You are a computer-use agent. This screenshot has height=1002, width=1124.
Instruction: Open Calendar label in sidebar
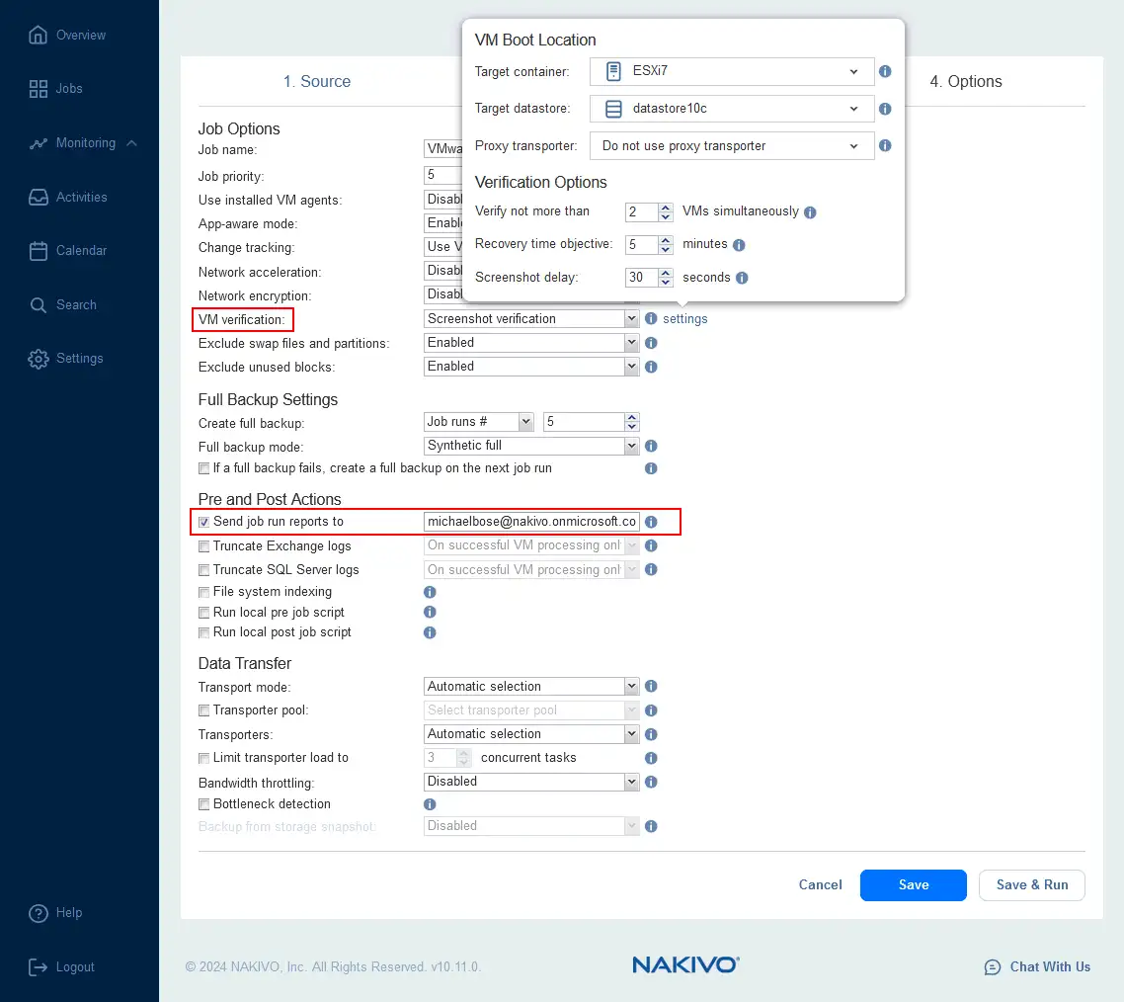pyautogui.click(x=81, y=251)
